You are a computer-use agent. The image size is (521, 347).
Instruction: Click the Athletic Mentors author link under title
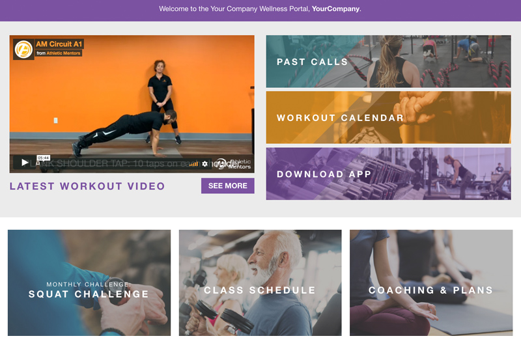(x=63, y=53)
